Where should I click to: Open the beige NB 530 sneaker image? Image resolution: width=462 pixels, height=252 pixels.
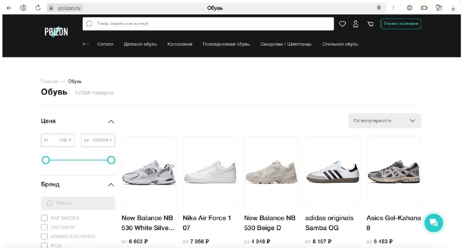pos(271,171)
